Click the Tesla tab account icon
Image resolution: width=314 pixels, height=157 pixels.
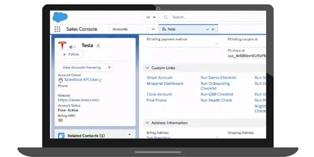pos(164,29)
